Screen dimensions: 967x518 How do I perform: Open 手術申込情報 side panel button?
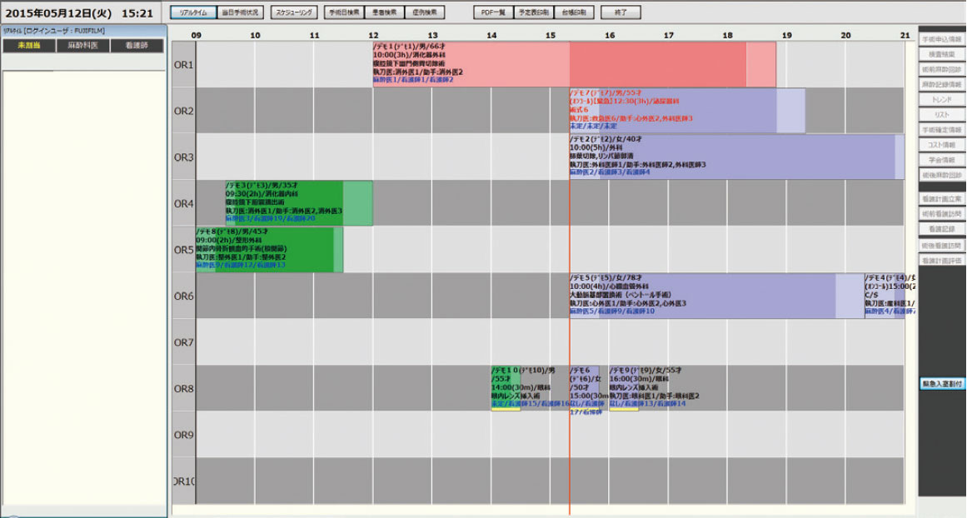click(x=941, y=39)
